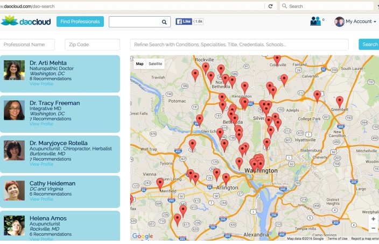Open the connections people icon
Viewport: 379px width, 244px height.
[x=315, y=21]
